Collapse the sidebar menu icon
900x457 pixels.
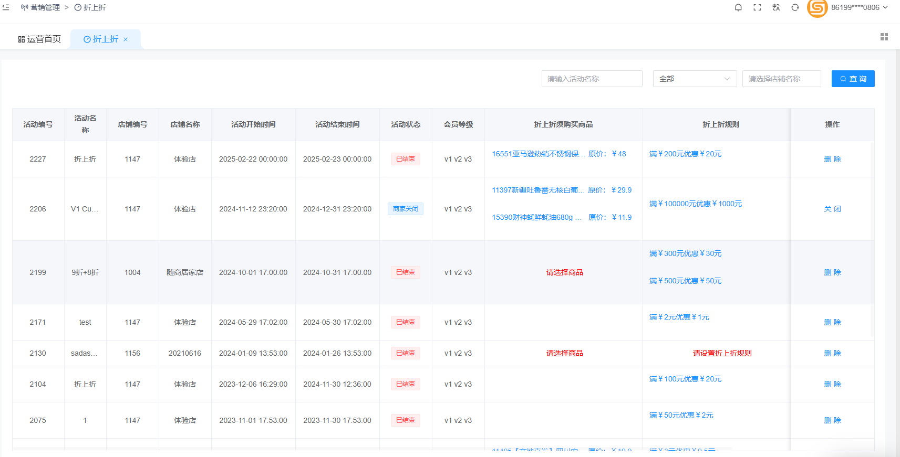6,7
